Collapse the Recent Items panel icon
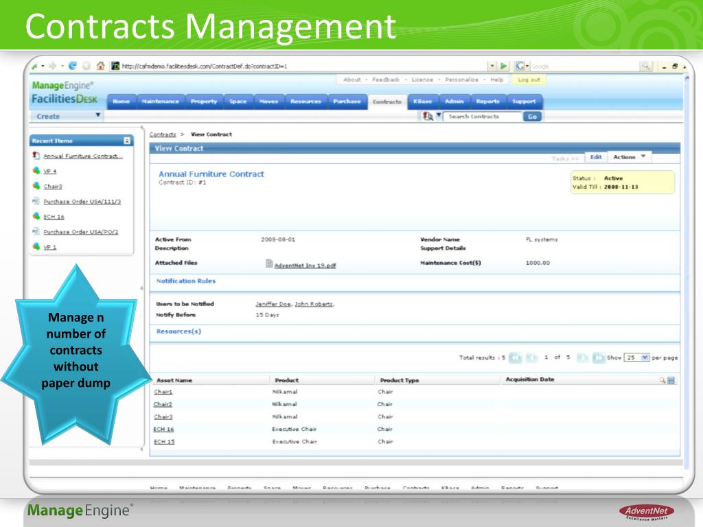703x527 pixels. click(x=127, y=141)
